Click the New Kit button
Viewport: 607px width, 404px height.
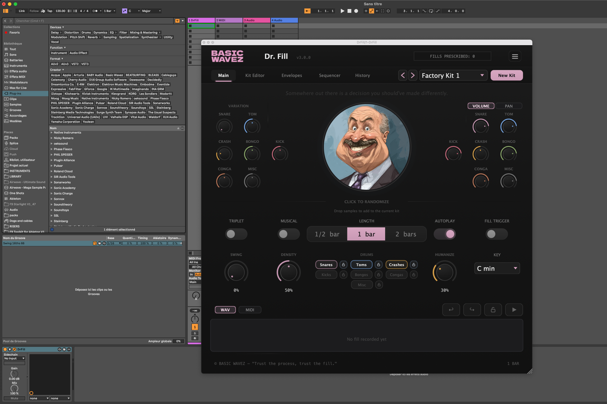[507, 75]
